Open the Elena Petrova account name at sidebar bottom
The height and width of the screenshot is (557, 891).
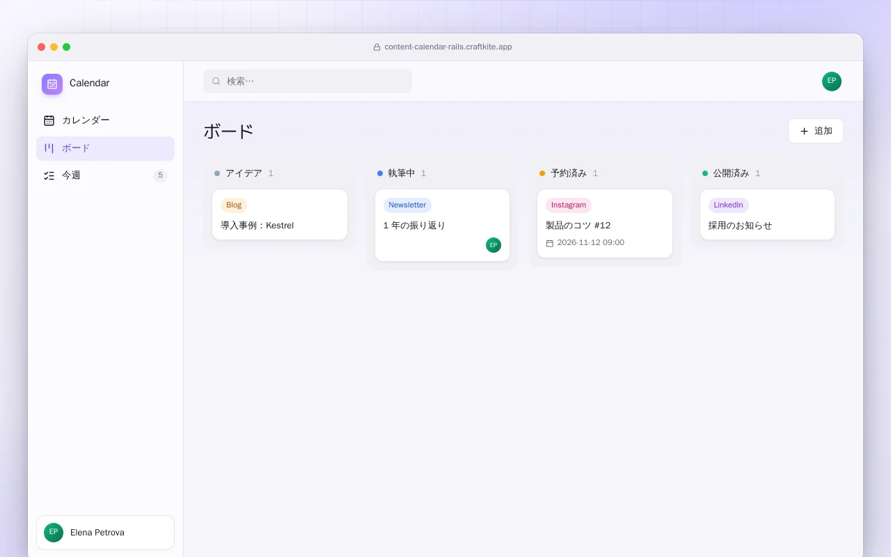point(97,533)
